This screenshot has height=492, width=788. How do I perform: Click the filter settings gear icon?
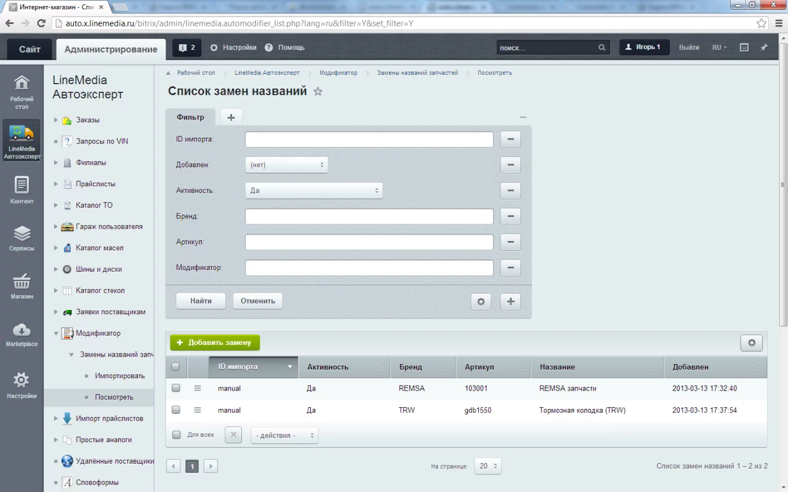click(x=481, y=301)
